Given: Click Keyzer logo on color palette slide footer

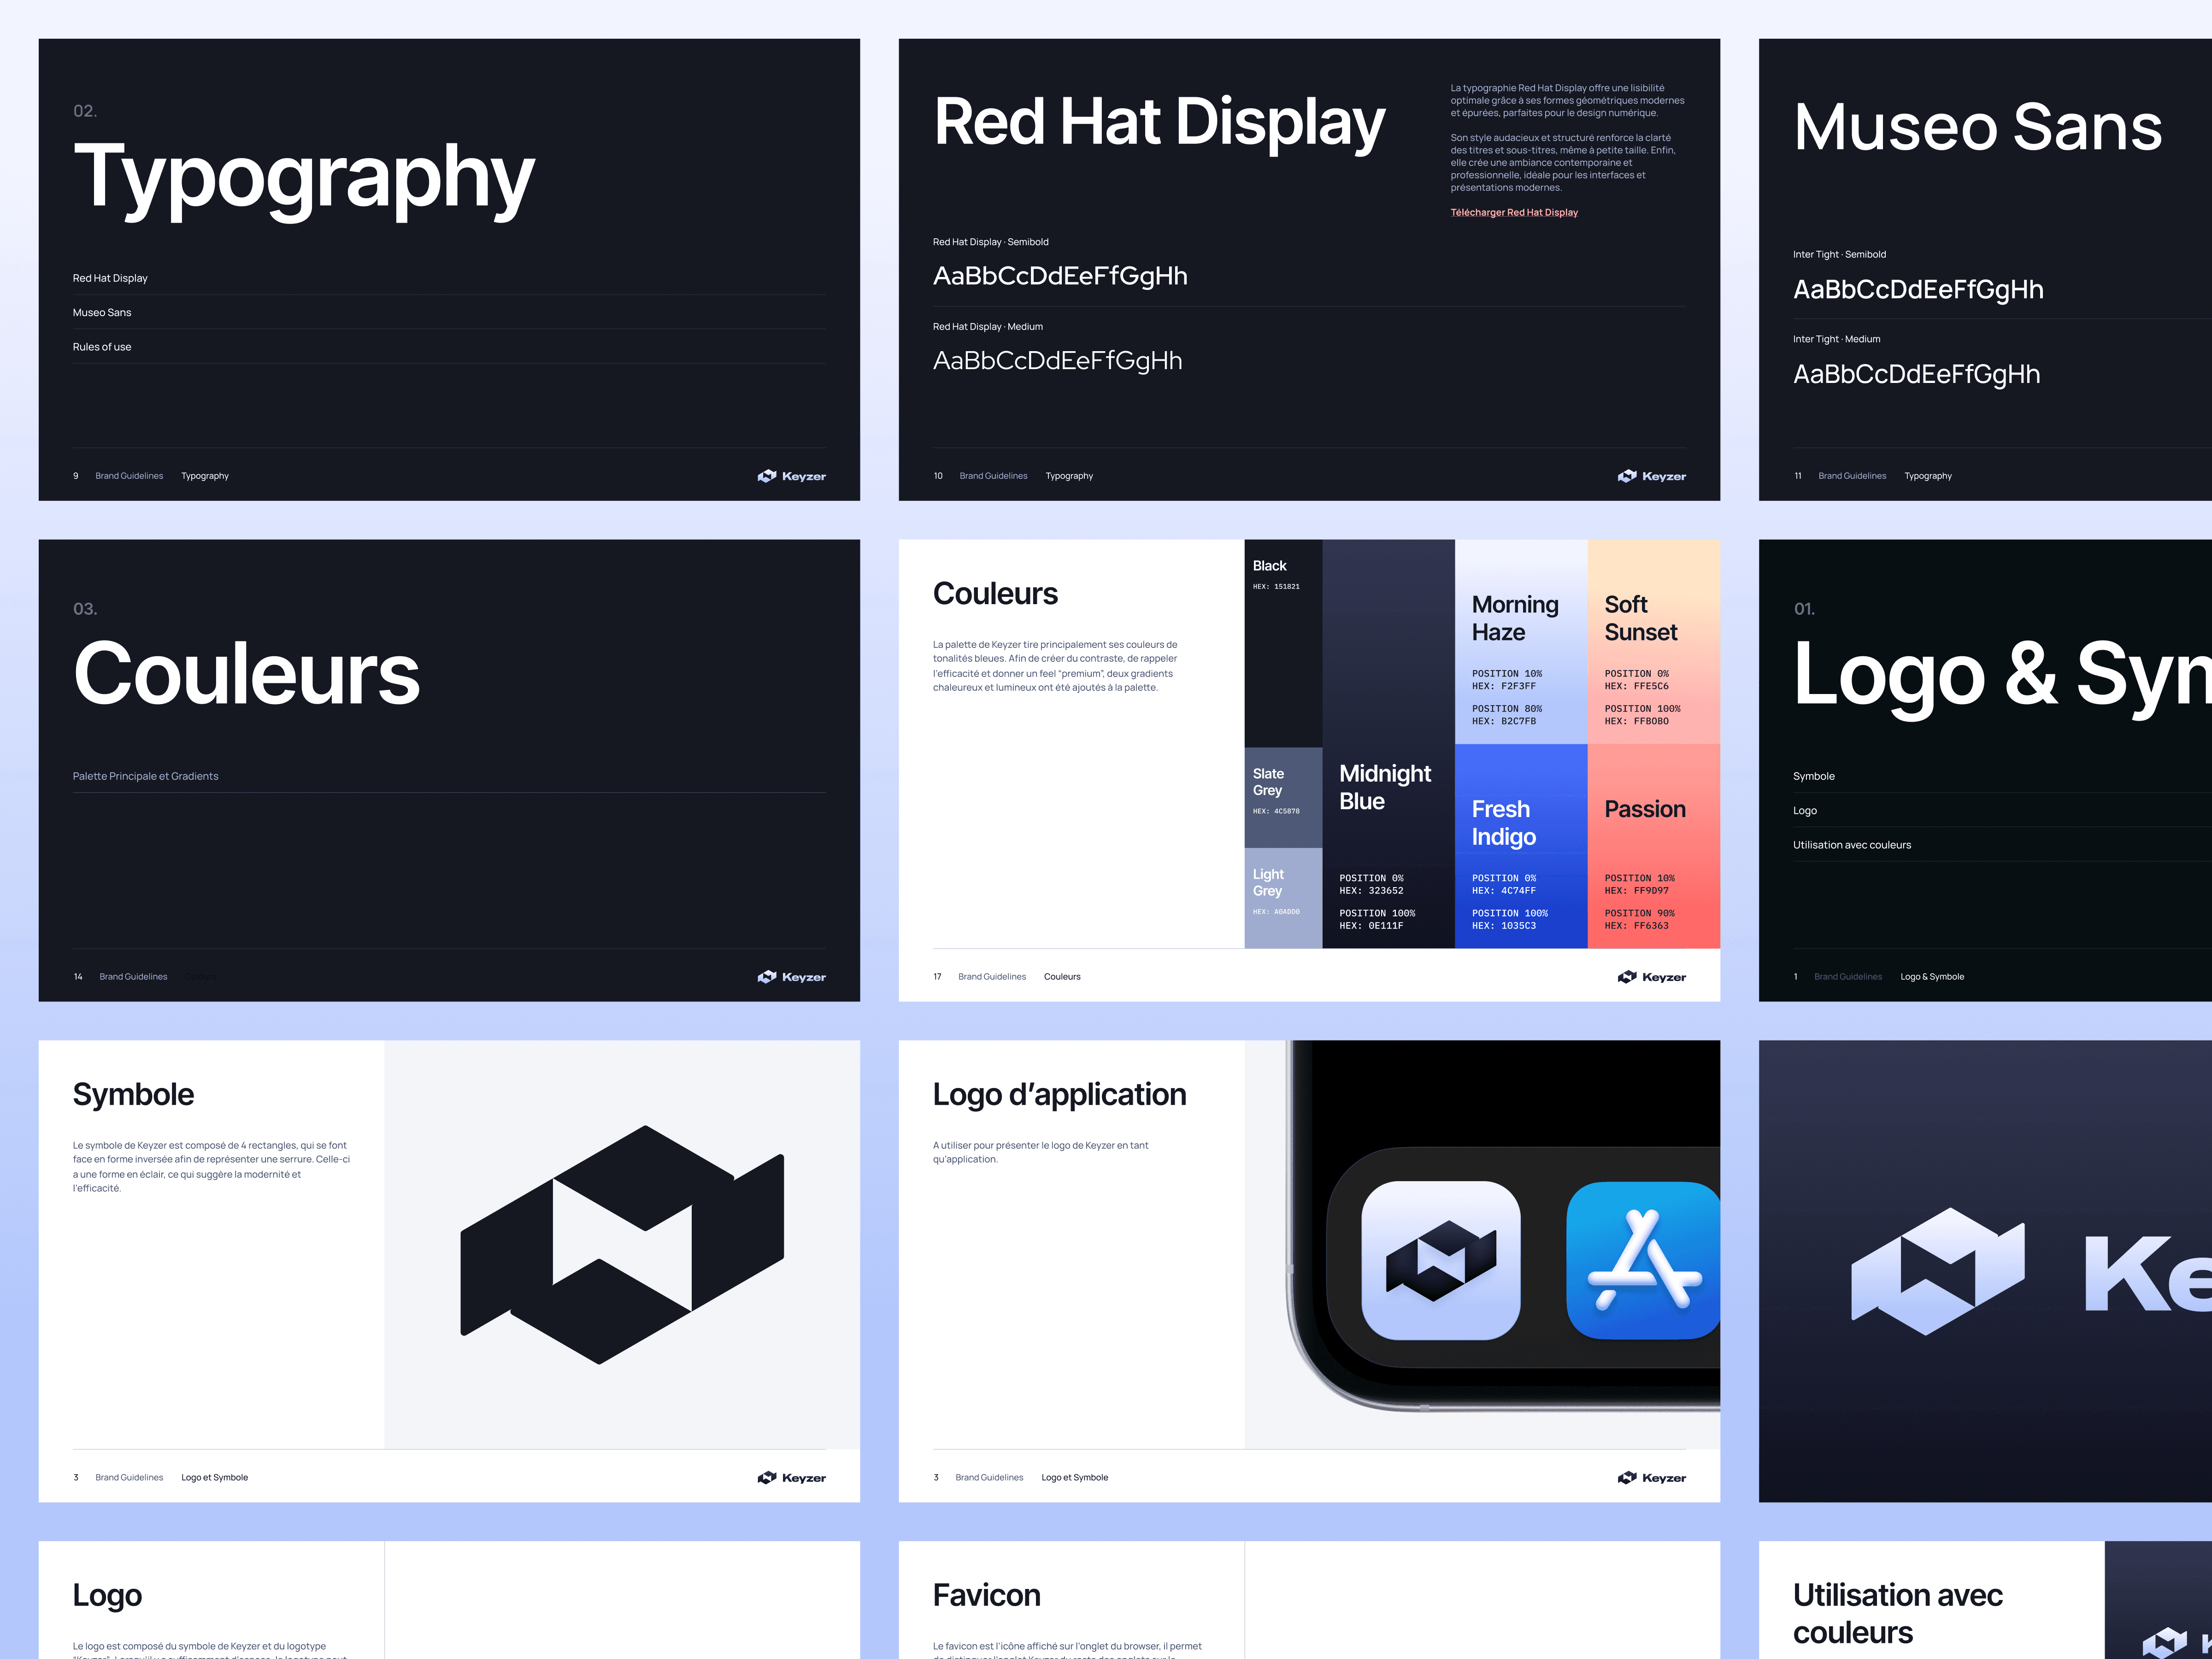Looking at the screenshot, I should click(x=1651, y=976).
